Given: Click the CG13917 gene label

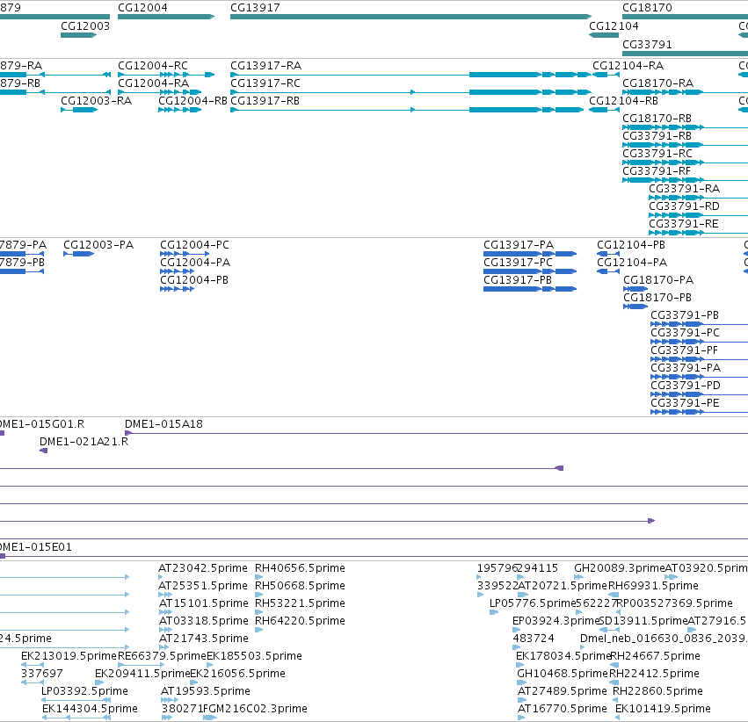Looking at the screenshot, I should (255, 8).
